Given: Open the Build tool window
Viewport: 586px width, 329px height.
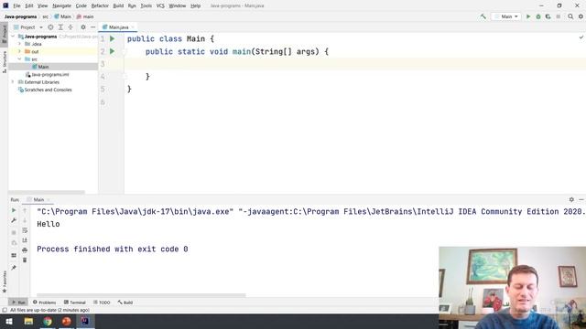Looking at the screenshot, I should [x=125, y=302].
